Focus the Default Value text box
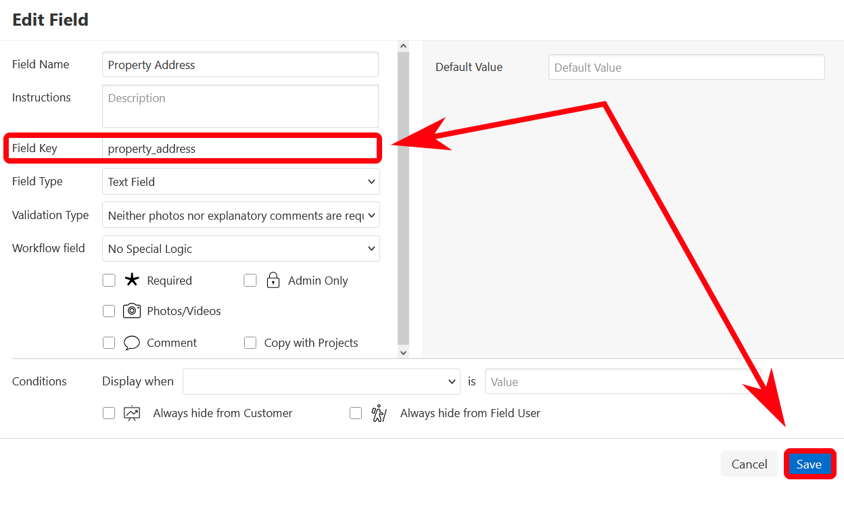 [686, 68]
